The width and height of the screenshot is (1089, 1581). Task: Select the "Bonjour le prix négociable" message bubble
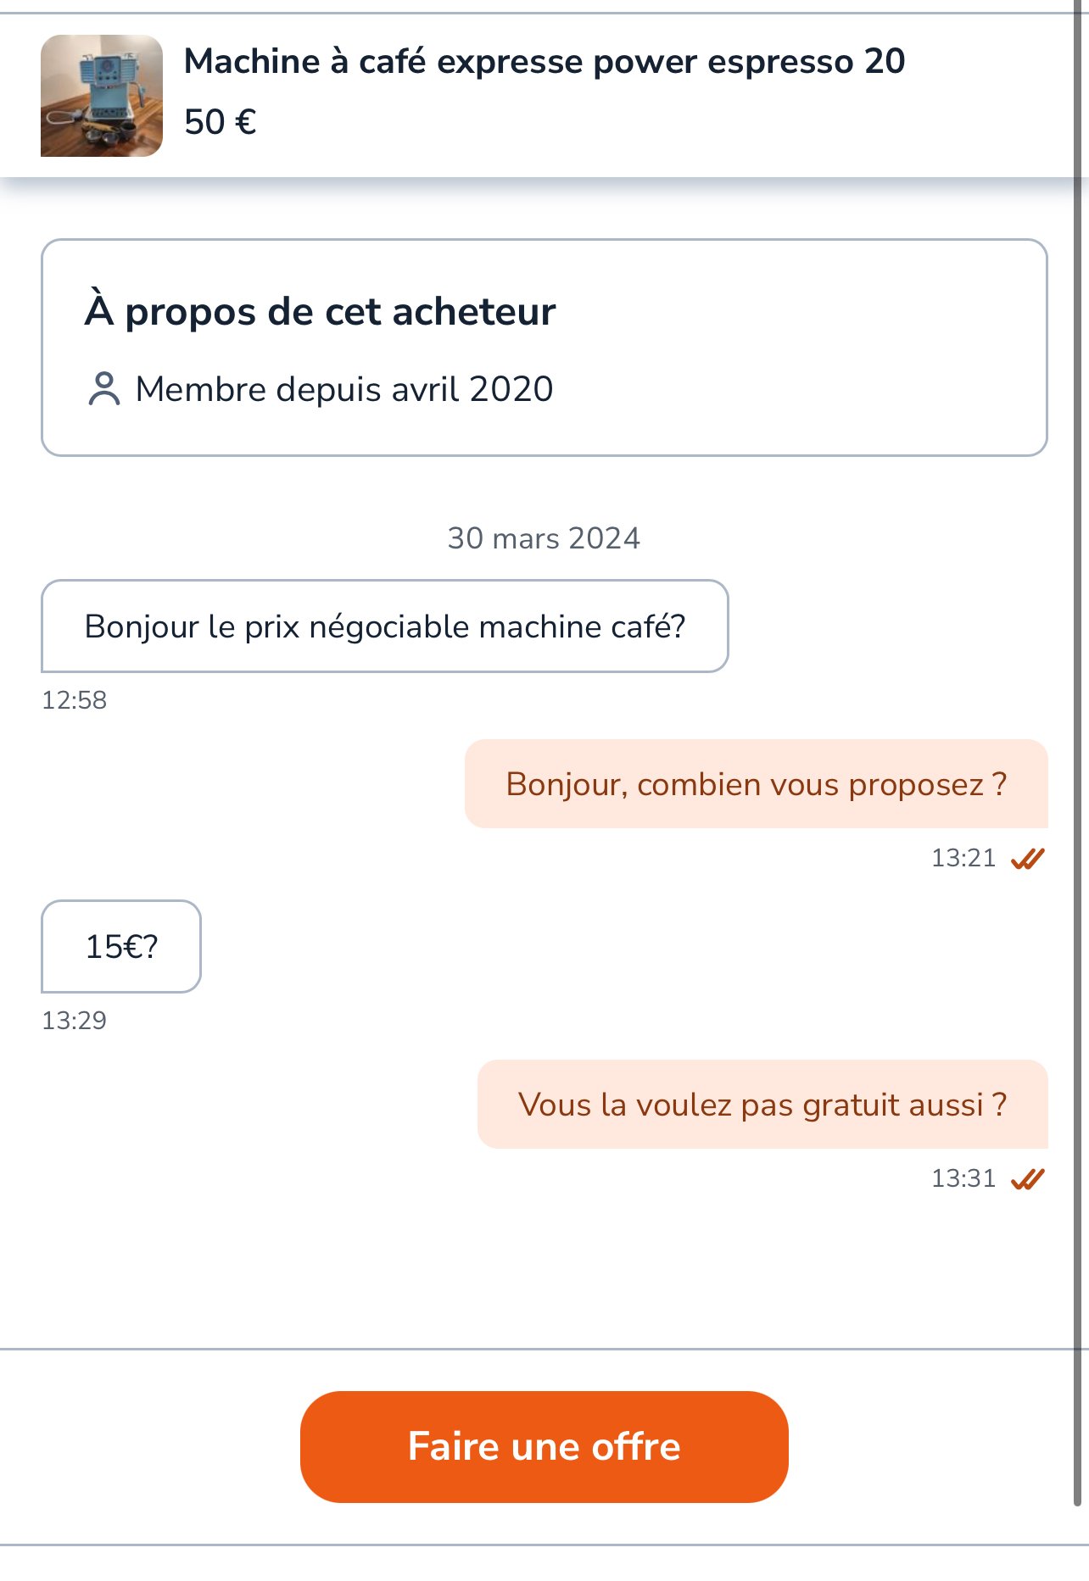pyautogui.click(x=384, y=626)
